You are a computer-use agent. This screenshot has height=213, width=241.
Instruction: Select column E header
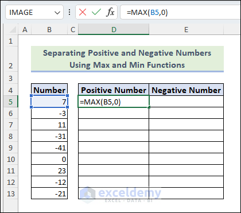[186, 30]
